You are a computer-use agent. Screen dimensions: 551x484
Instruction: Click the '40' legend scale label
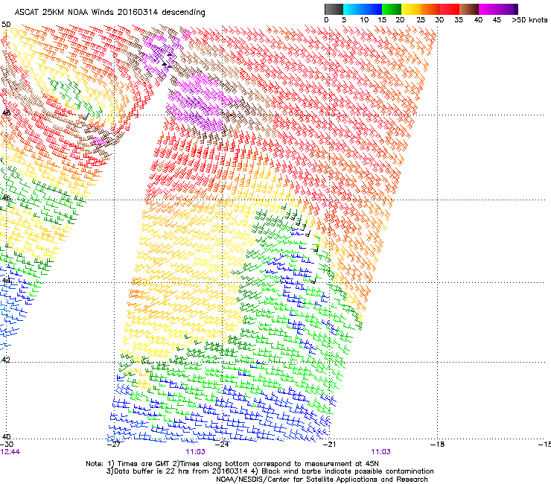point(478,20)
